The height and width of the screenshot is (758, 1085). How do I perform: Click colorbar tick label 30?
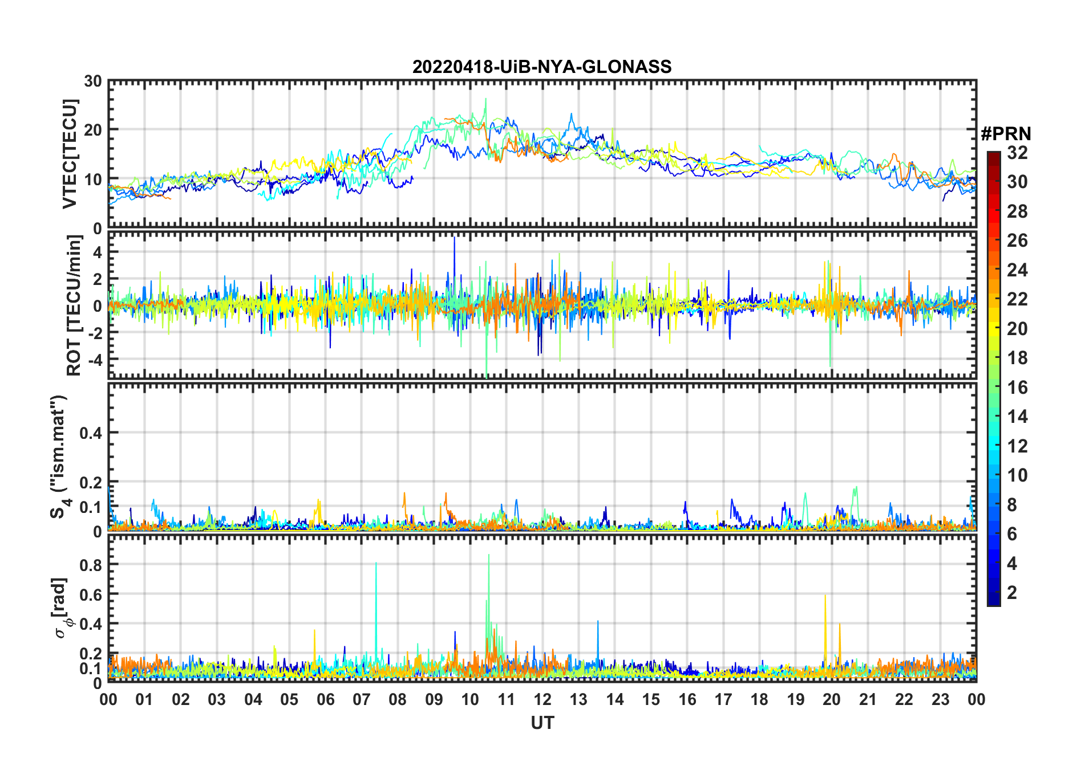(x=1017, y=182)
